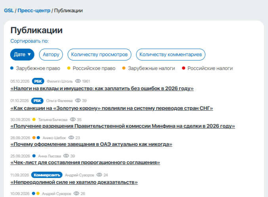
Task: Select Российское право category label
Action: click(94, 68)
